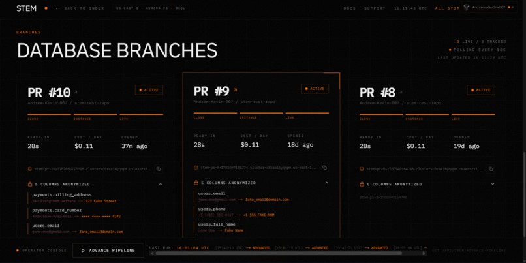Click users.email row in PR #9

pos(261,196)
